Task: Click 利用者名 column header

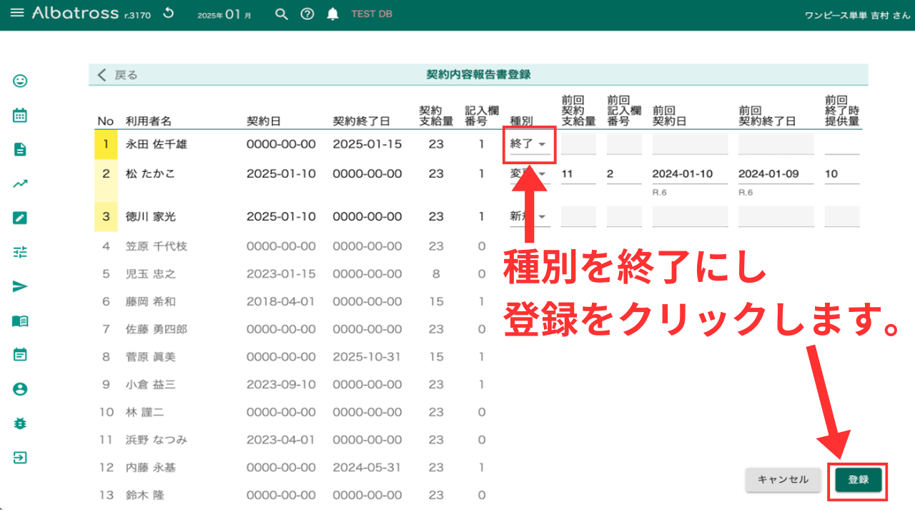Action: tap(149, 121)
